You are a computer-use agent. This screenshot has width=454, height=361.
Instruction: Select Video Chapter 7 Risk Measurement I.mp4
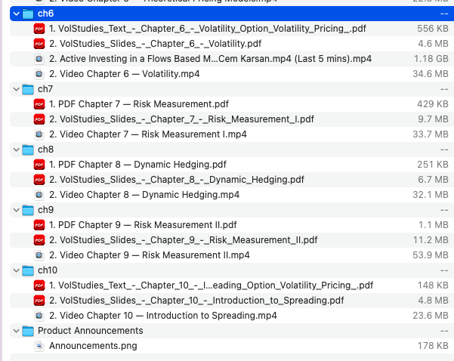click(148, 134)
